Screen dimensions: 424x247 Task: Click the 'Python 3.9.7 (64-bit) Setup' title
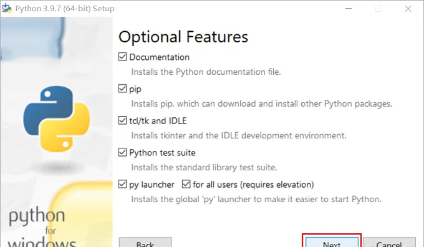(65, 9)
